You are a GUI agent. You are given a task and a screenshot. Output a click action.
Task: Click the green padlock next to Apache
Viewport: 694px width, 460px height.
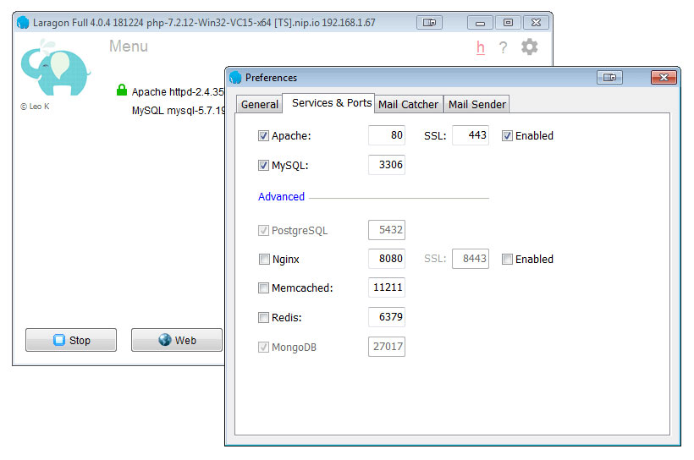122,90
